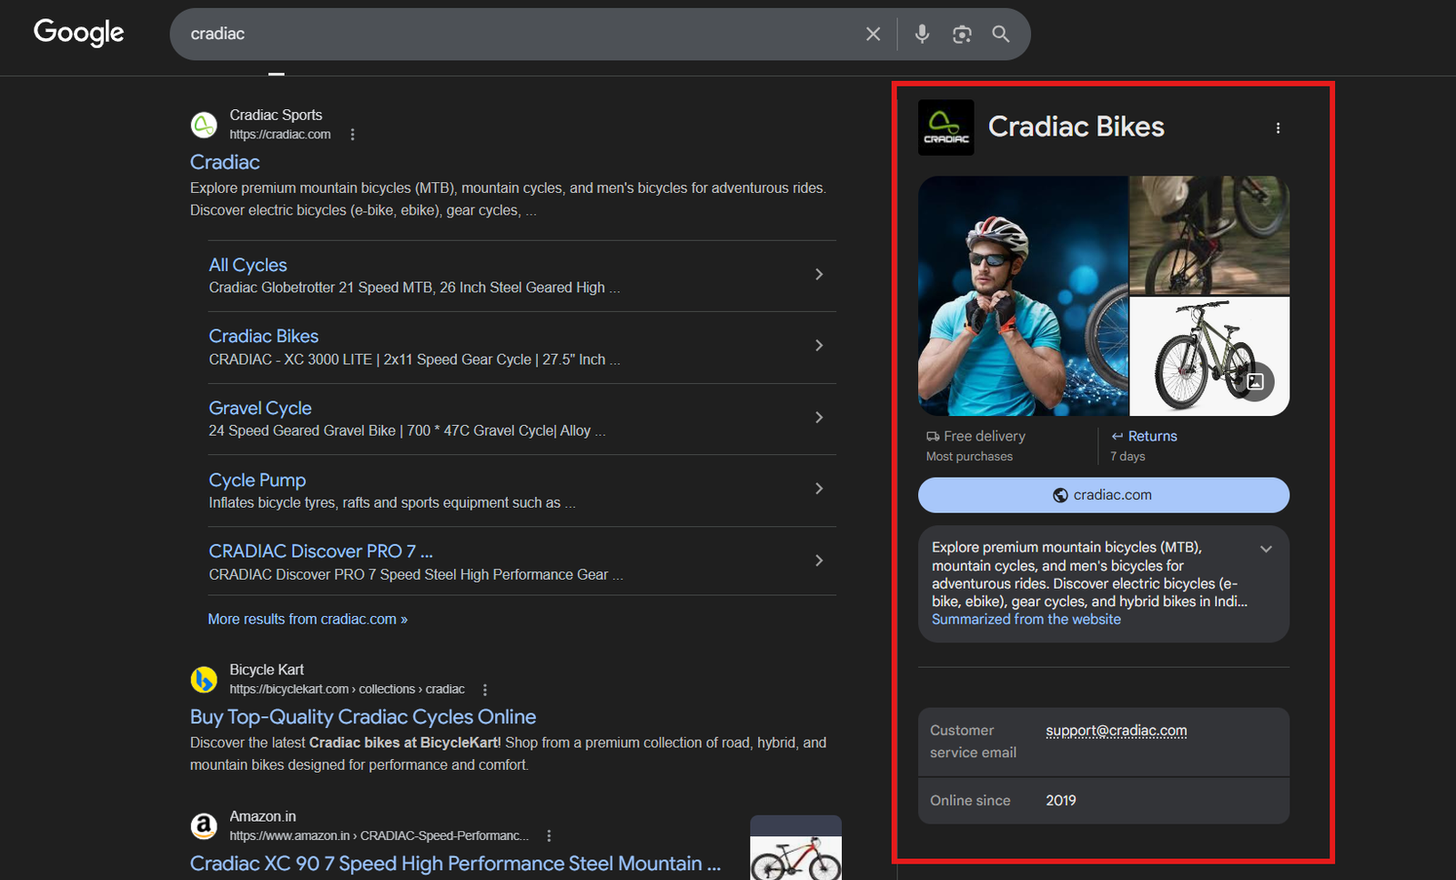The width and height of the screenshot is (1456, 880).
Task: Expand the website summary description
Action: [1266, 549]
